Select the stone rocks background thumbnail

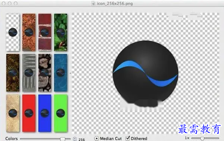pyautogui.click(x=45, y=73)
